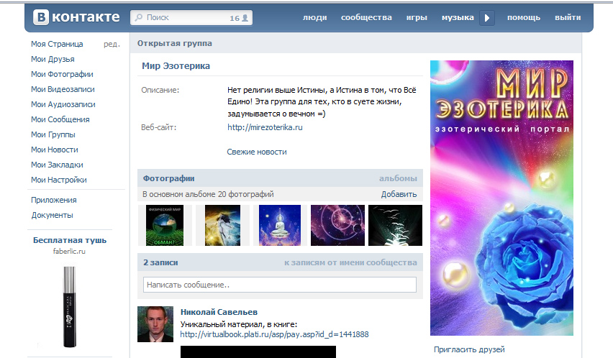Click the Открытая группа header text
Screen dimensions: 613x358
(x=175, y=43)
